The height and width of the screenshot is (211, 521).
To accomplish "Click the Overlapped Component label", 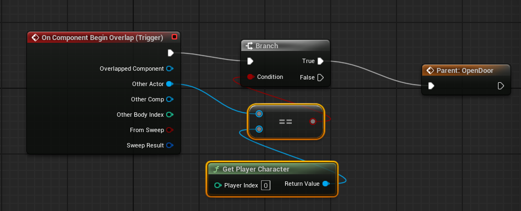I will click(132, 69).
